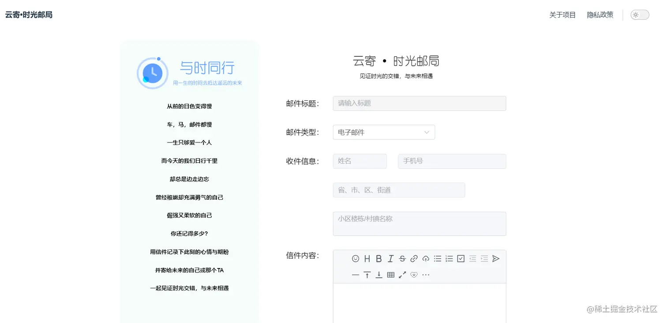Click the line 你还记得多少?
This screenshot has height=323, width=667.
(189, 234)
